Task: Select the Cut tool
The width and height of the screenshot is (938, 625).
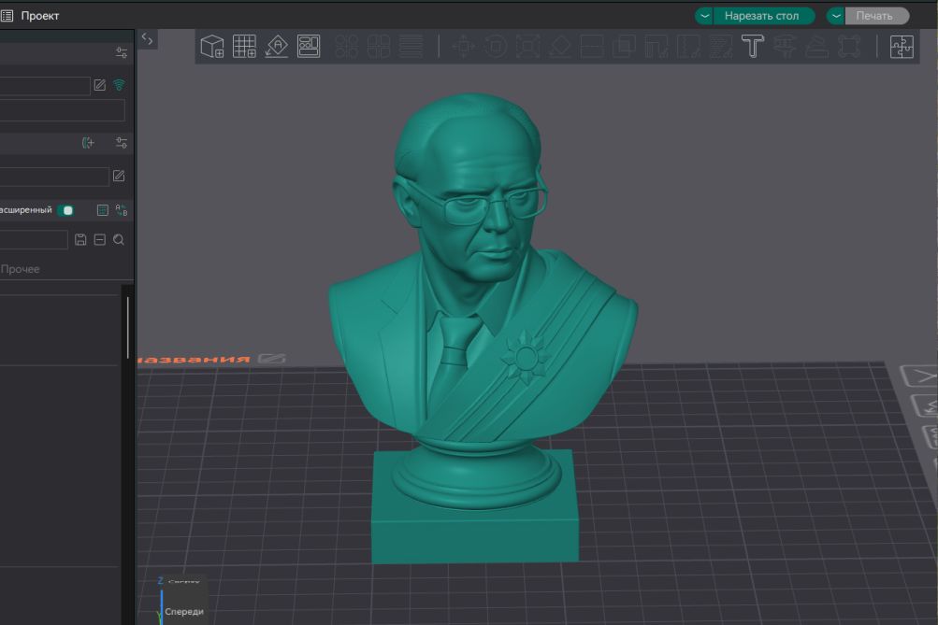Action: (592, 46)
